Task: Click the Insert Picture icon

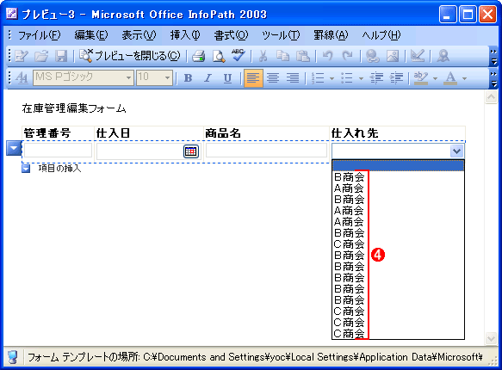Action: tap(393, 56)
